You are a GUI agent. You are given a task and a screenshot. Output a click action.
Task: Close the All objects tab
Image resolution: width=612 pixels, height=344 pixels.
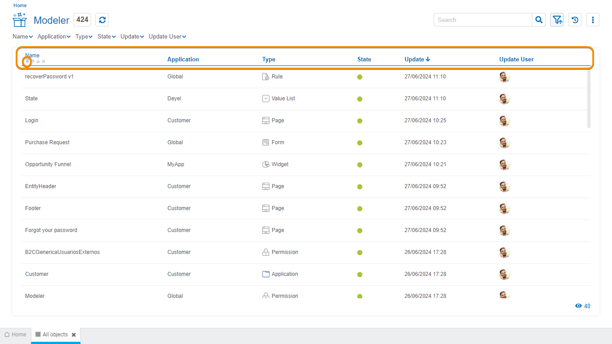pyautogui.click(x=73, y=335)
